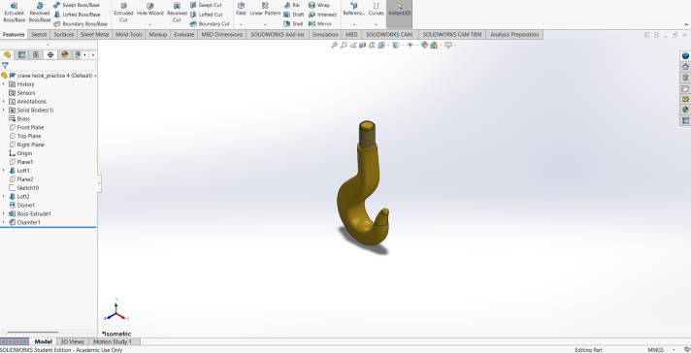The width and height of the screenshot is (691, 353).
Task: Open the Motion Study 1 tab
Action: pos(113,341)
